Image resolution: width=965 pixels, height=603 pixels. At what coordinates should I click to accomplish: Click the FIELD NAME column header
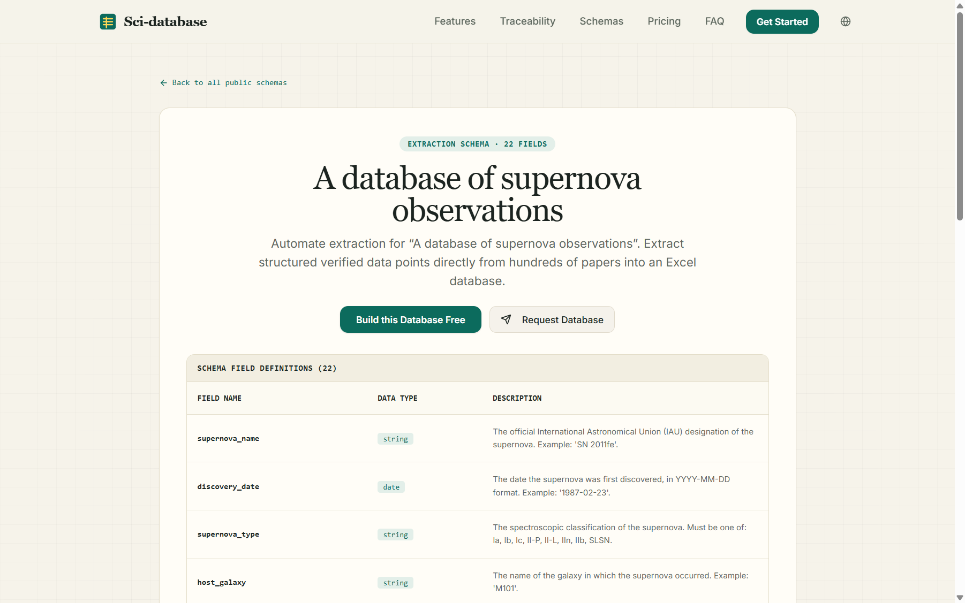(220, 398)
